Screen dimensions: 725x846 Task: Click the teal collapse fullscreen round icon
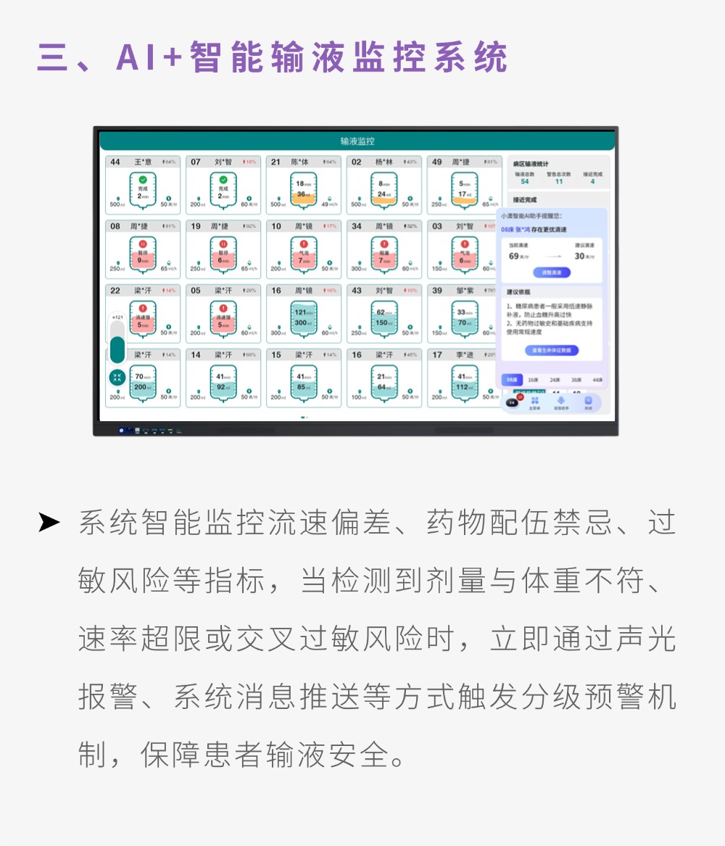click(117, 377)
